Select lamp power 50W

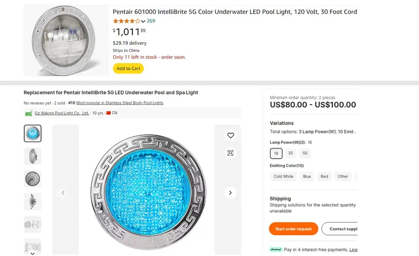[305, 153]
